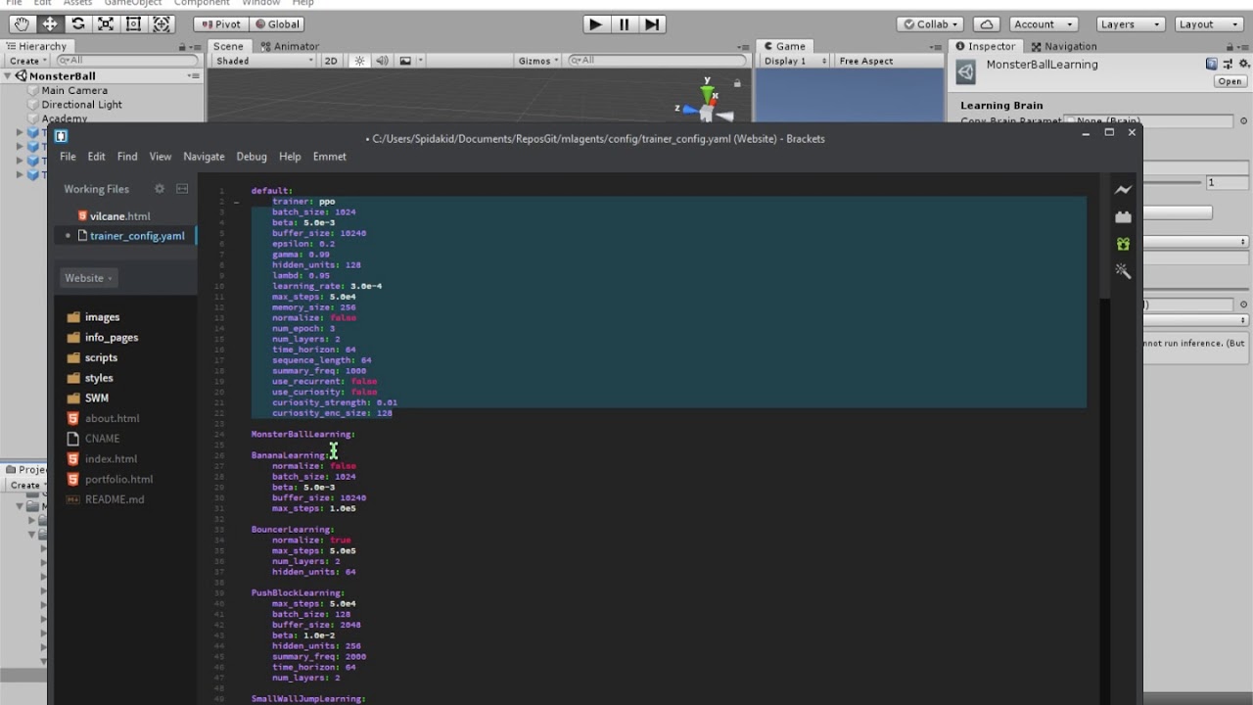Select the Rotate tool in Unity toolbar
The width and height of the screenshot is (1253, 705).
[x=77, y=23]
